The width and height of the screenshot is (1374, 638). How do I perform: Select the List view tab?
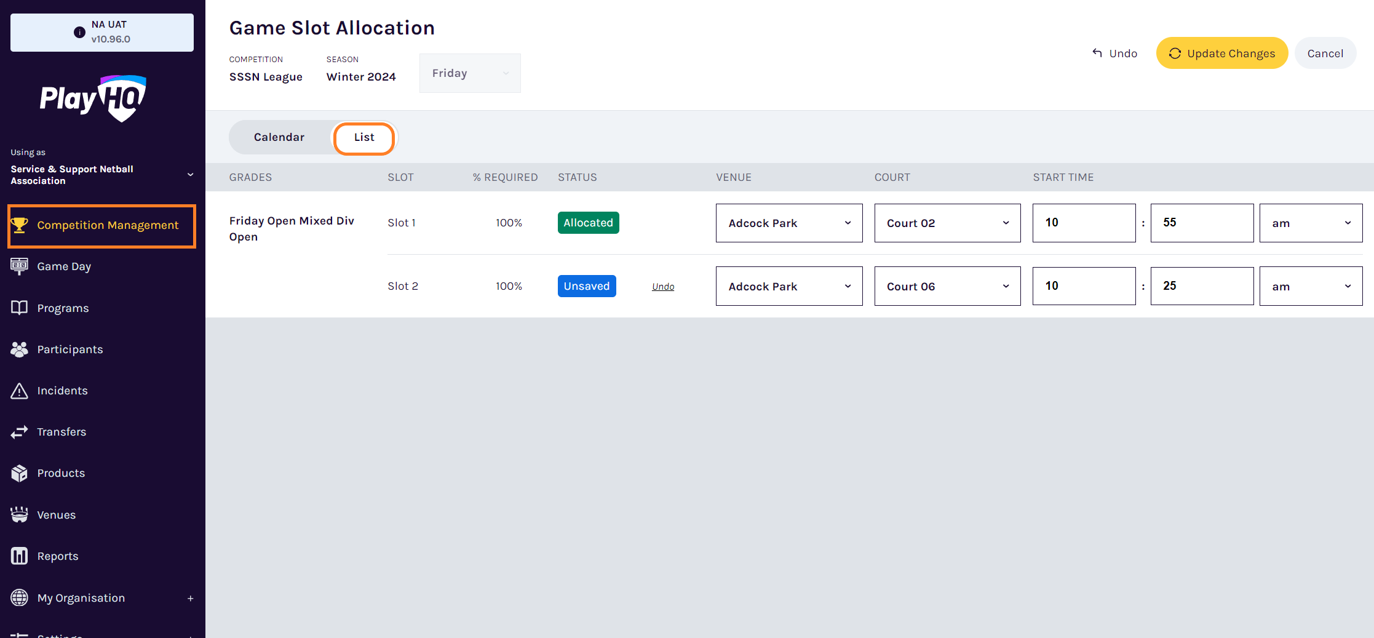click(x=364, y=138)
